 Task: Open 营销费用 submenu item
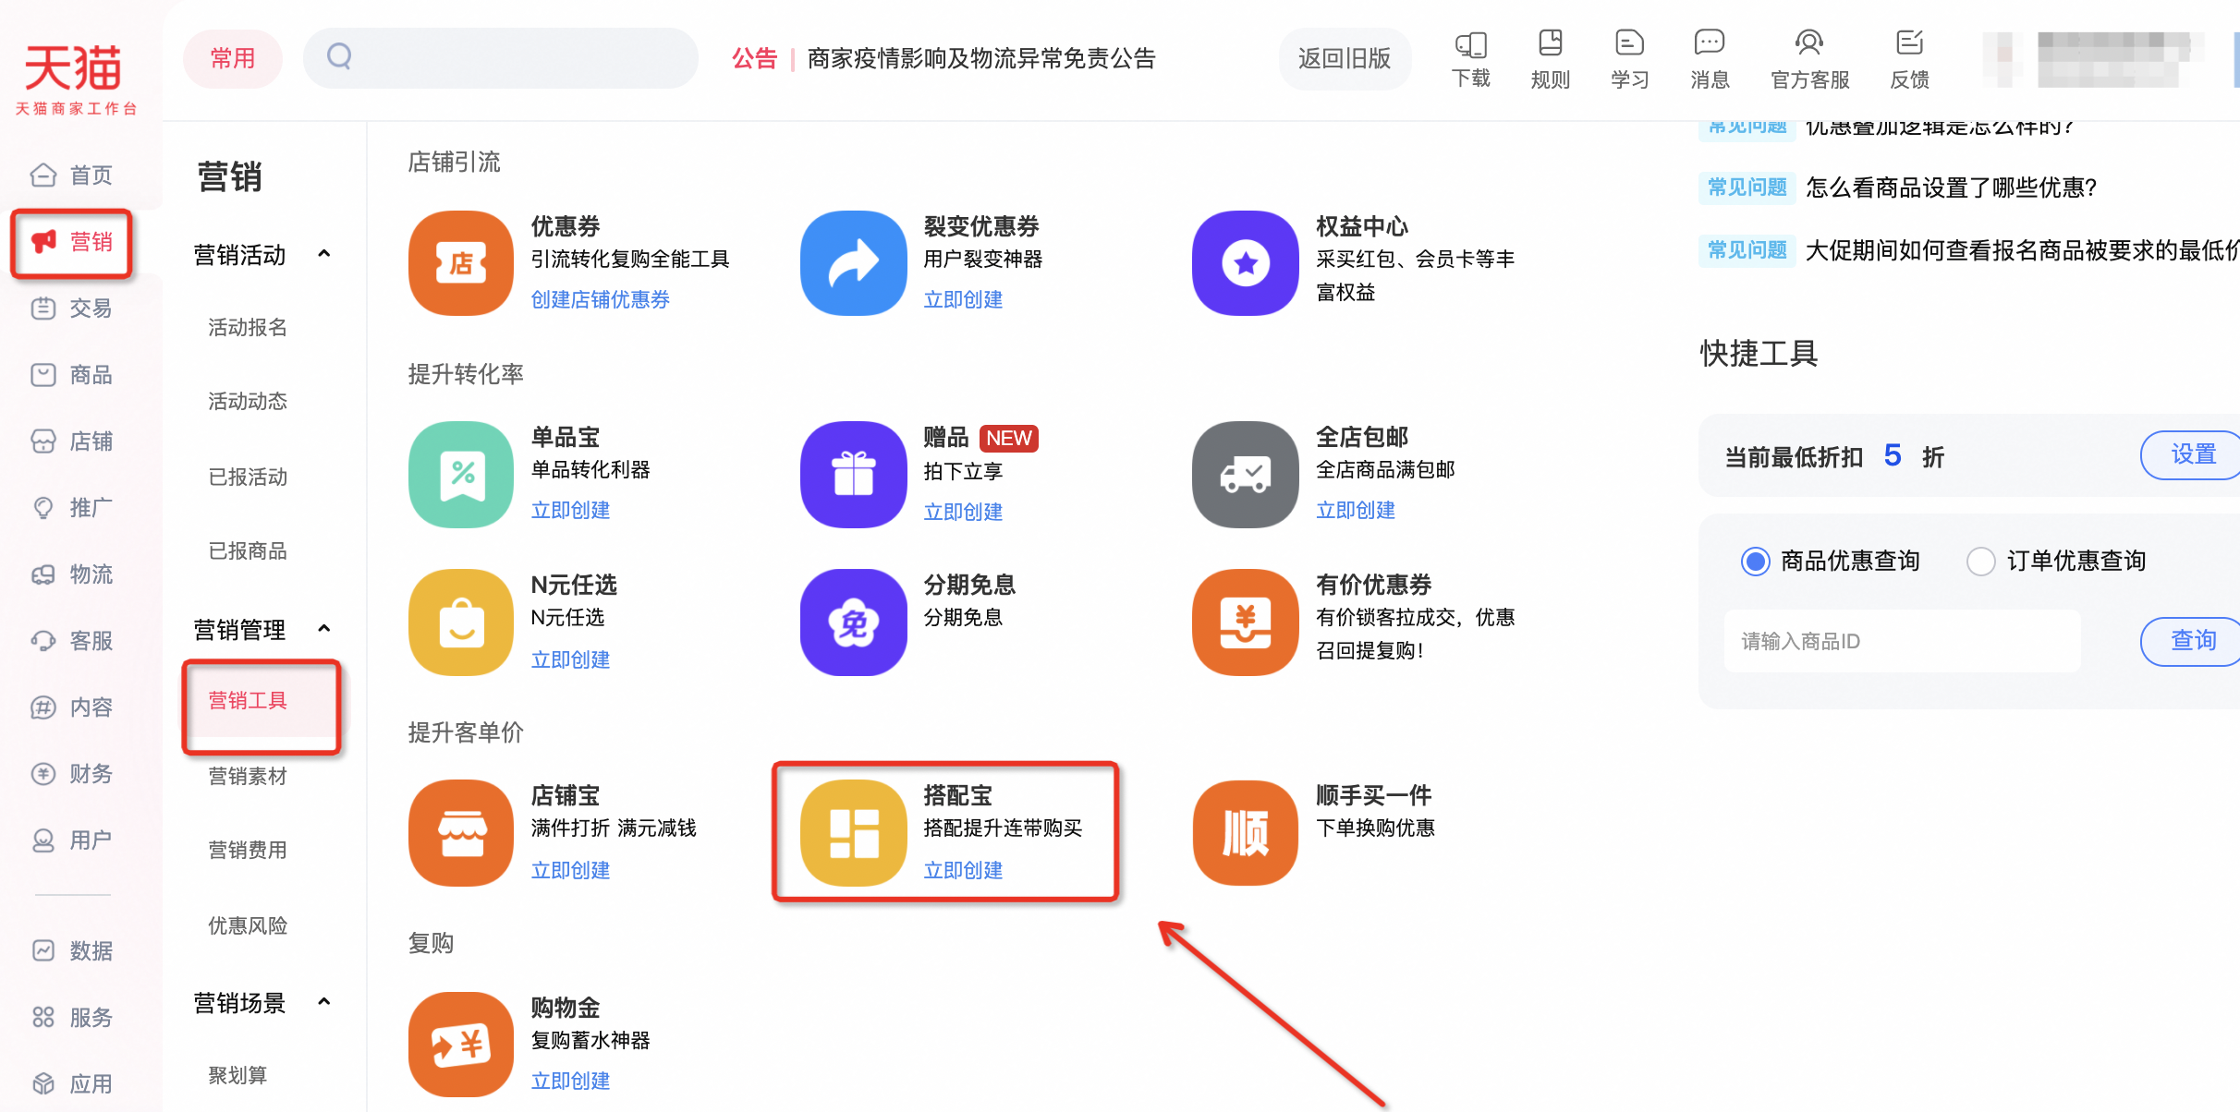[248, 850]
